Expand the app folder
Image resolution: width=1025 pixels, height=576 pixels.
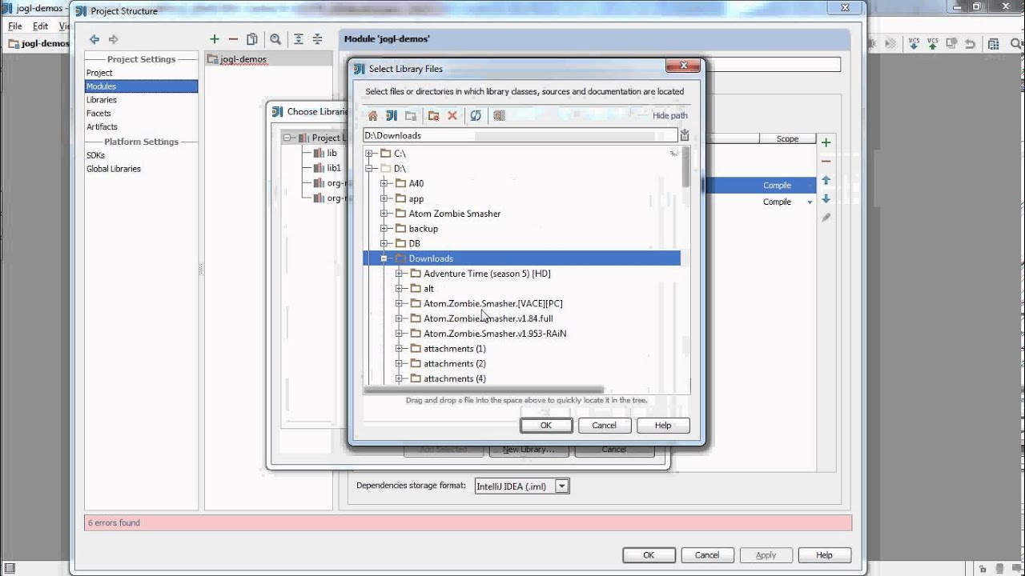(384, 199)
